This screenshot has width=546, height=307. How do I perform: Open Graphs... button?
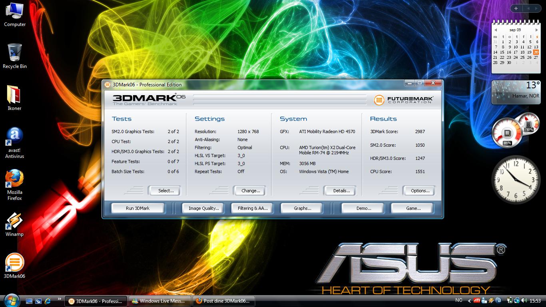(x=302, y=208)
